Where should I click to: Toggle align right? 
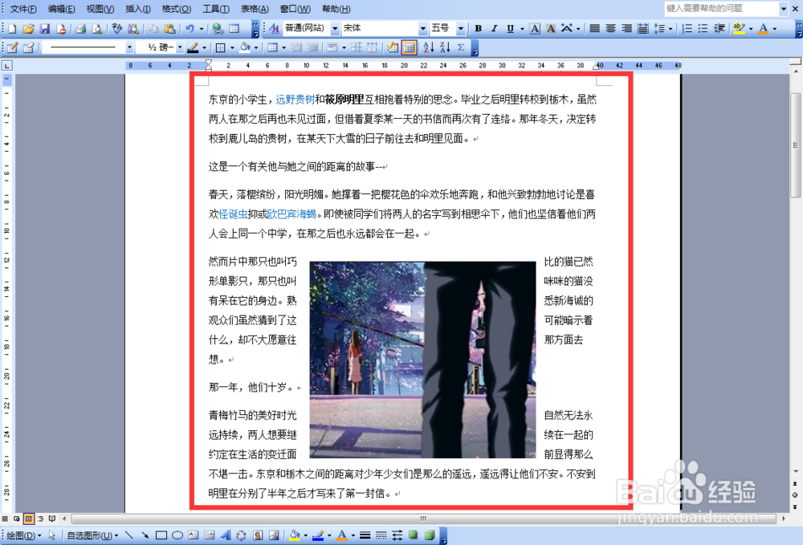point(626,29)
